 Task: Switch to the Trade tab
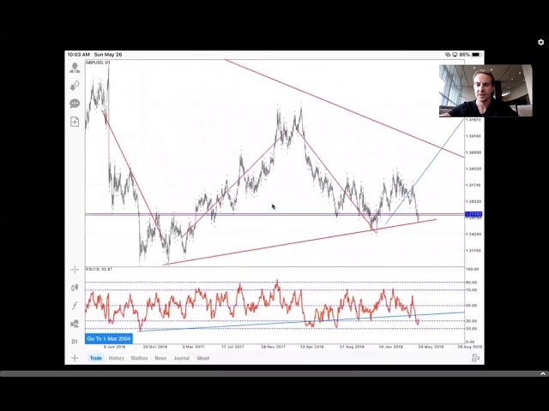[x=96, y=358]
